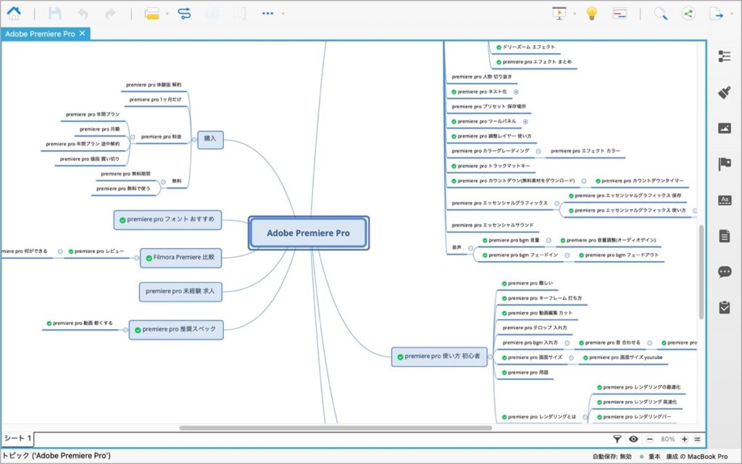Screen dimensions: 742x464
Task: Go to the home screen icon
Action: coord(14,13)
